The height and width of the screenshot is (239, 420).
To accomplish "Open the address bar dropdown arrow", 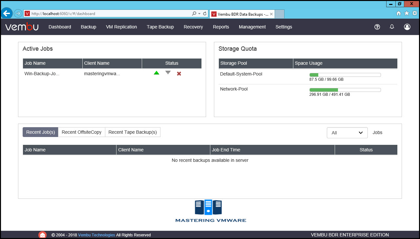I will click(x=199, y=14).
